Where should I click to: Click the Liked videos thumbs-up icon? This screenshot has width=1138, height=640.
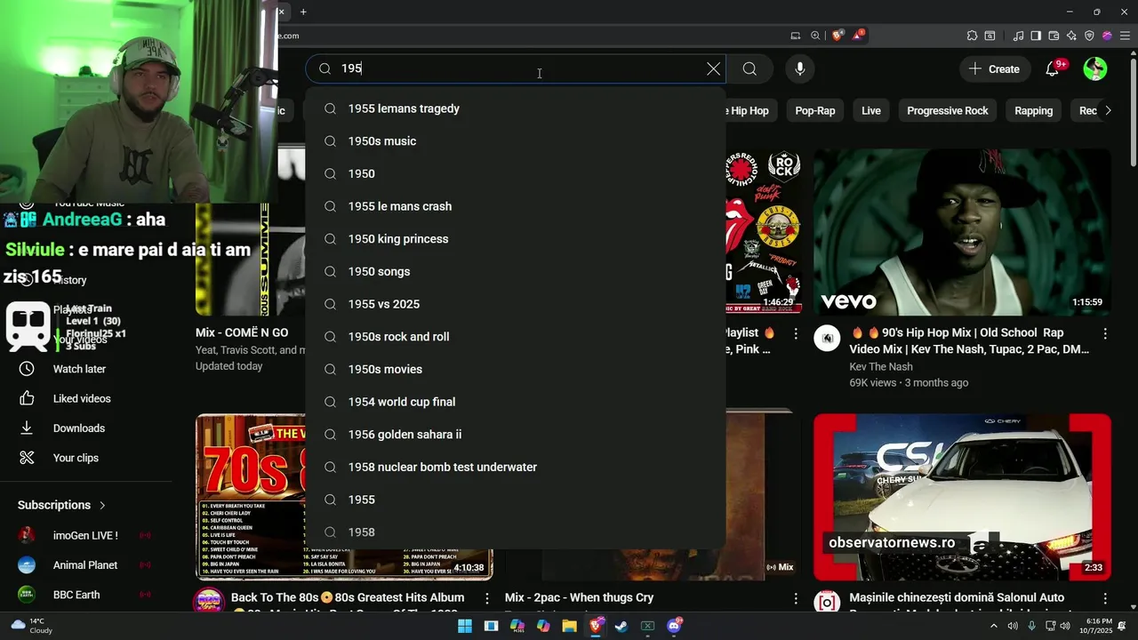pyautogui.click(x=27, y=398)
